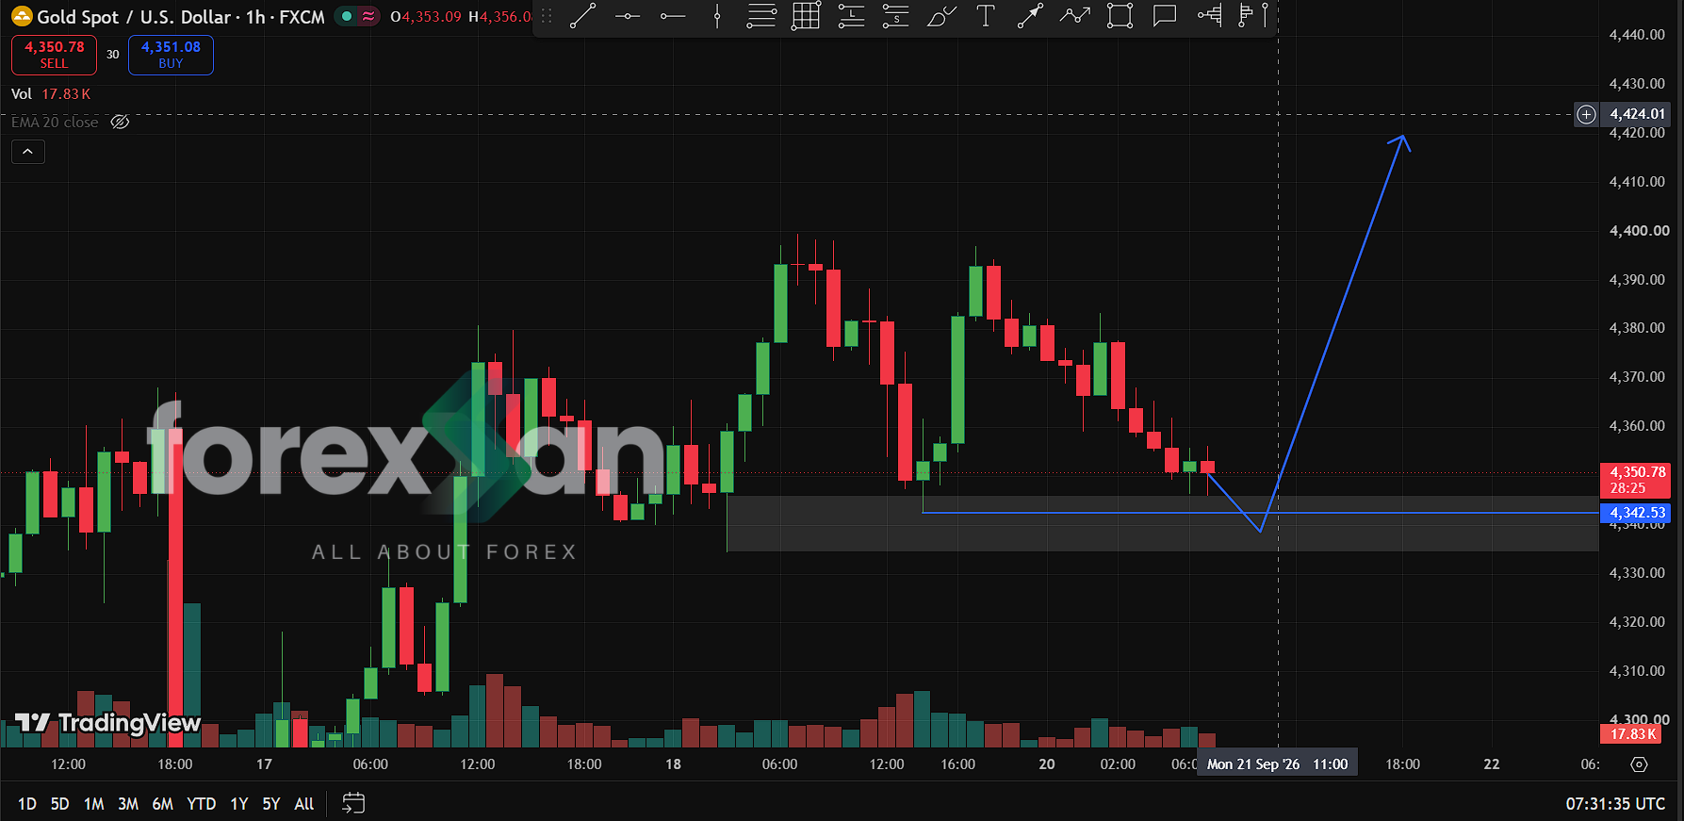Show the hidden EMA 20 indicator
Screen dimensions: 1684x821
click(120, 122)
